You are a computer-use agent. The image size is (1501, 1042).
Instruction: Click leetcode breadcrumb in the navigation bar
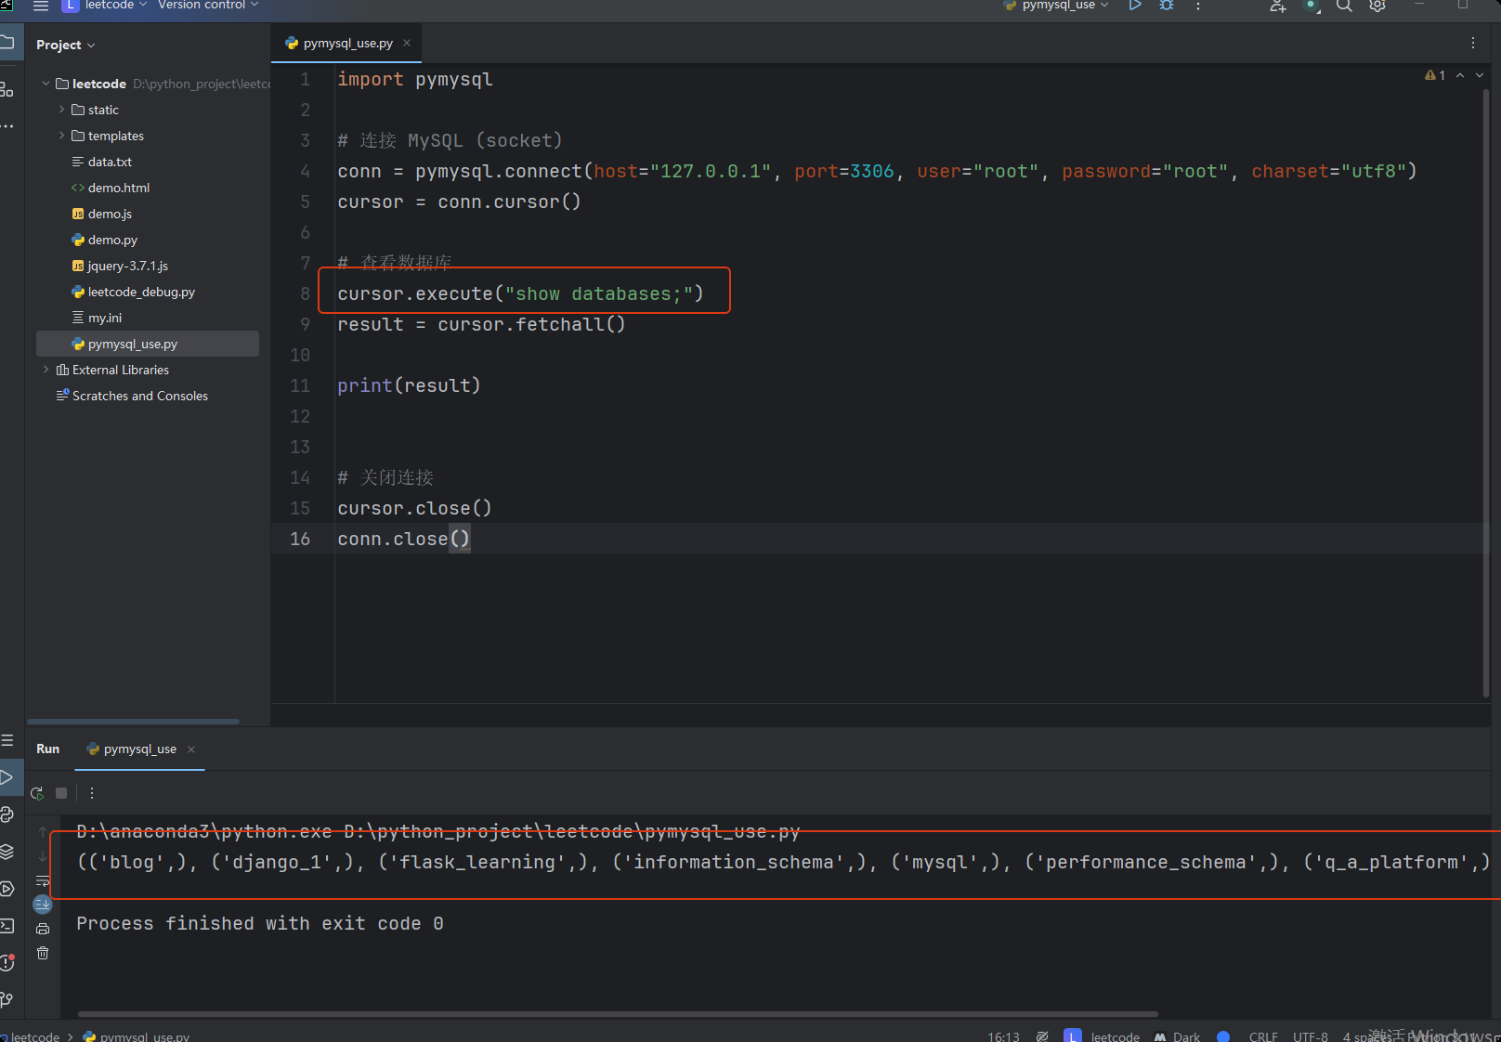pyautogui.click(x=34, y=1036)
